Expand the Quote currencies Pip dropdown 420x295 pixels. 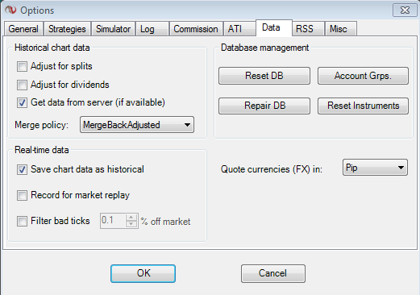coord(375,168)
